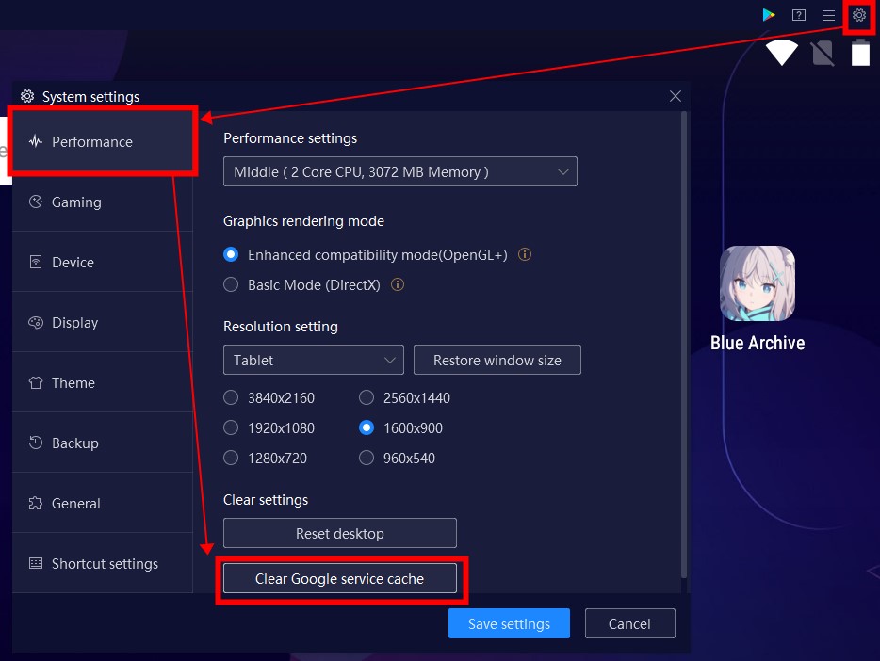Click the Save settings button
The width and height of the screenshot is (880, 661).
[509, 624]
